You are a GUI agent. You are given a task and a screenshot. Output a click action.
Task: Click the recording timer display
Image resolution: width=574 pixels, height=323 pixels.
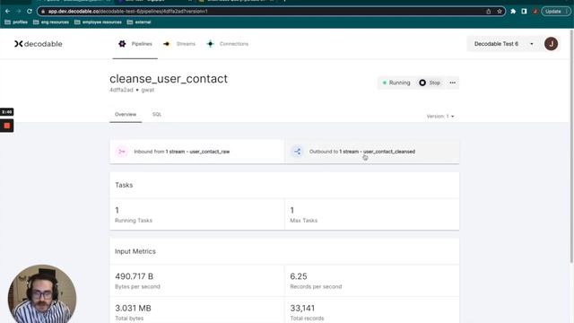tap(7, 112)
